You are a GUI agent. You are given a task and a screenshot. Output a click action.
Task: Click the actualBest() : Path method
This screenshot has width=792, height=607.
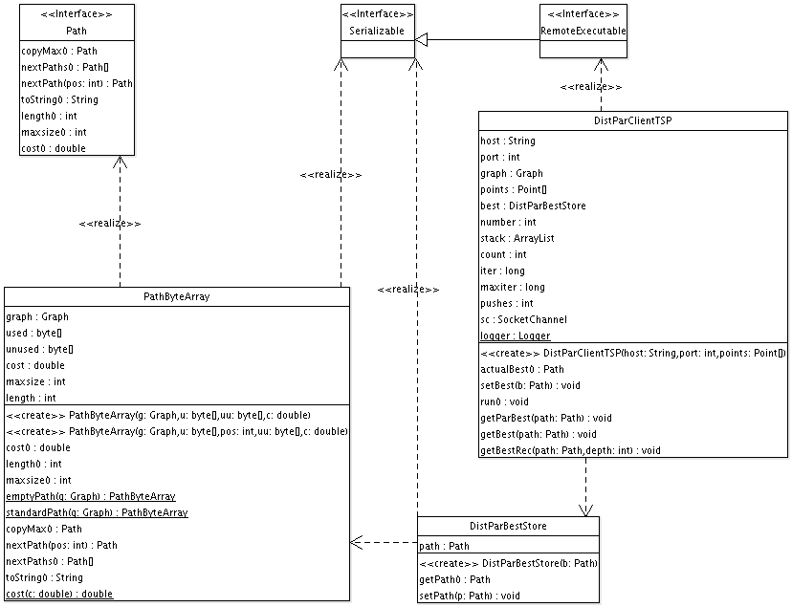[522, 369]
